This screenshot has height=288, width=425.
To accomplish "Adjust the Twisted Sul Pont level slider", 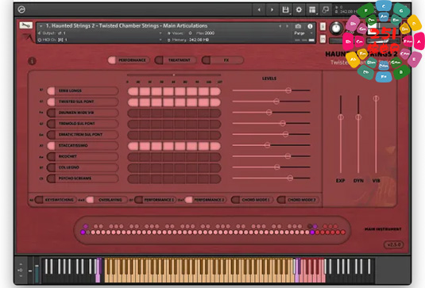I will click(x=276, y=102).
